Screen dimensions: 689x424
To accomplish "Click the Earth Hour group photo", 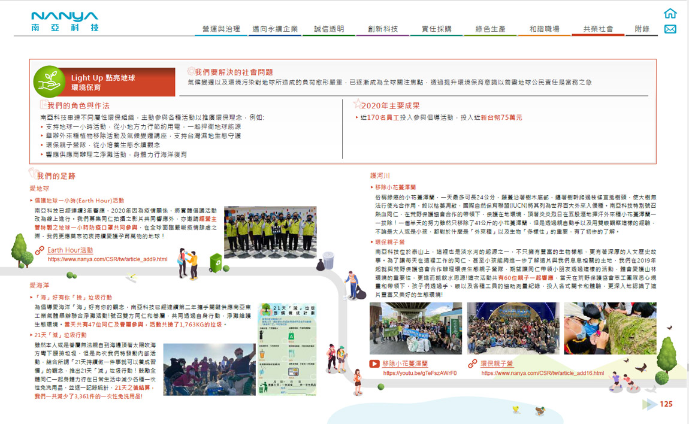I will pyautogui.click(x=270, y=232).
